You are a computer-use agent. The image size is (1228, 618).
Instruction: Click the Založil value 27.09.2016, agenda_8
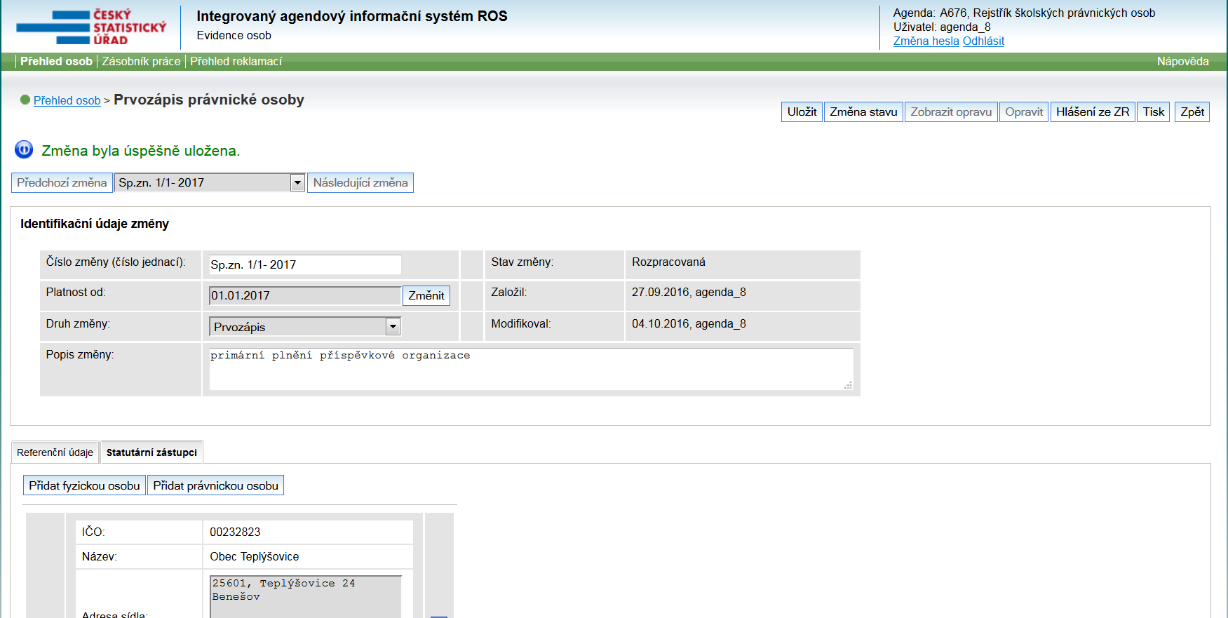(689, 293)
